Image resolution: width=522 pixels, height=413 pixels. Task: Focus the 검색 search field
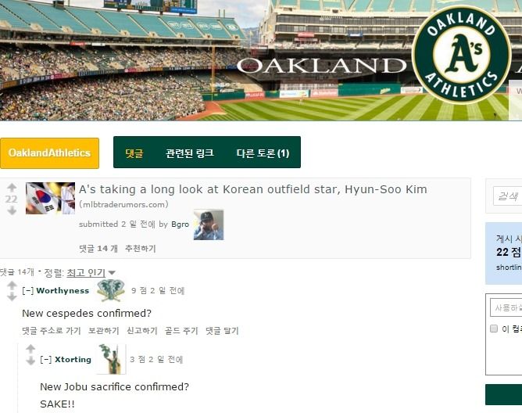507,196
